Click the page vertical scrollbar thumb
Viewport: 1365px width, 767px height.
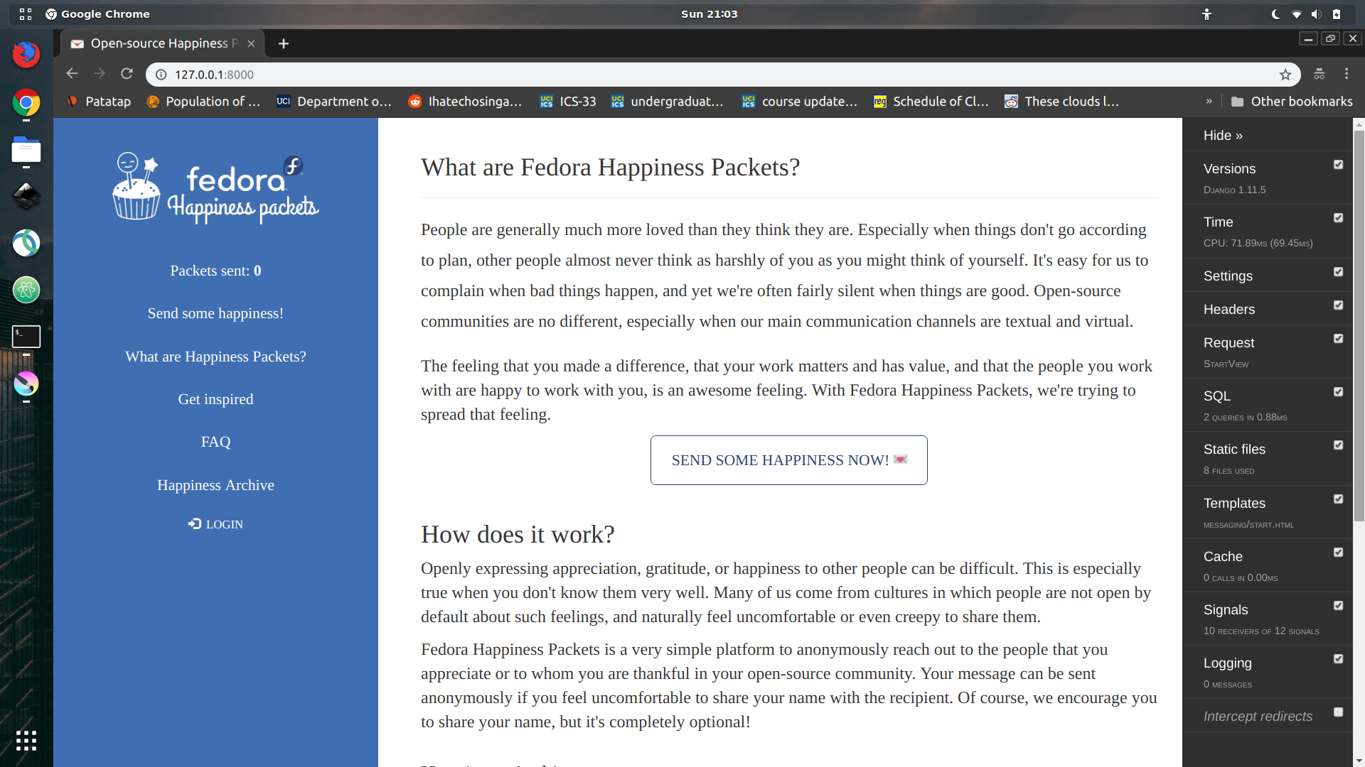[x=1359, y=327]
